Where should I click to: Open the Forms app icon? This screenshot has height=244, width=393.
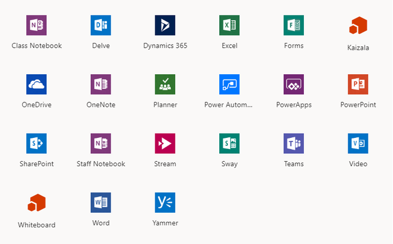pos(294,25)
